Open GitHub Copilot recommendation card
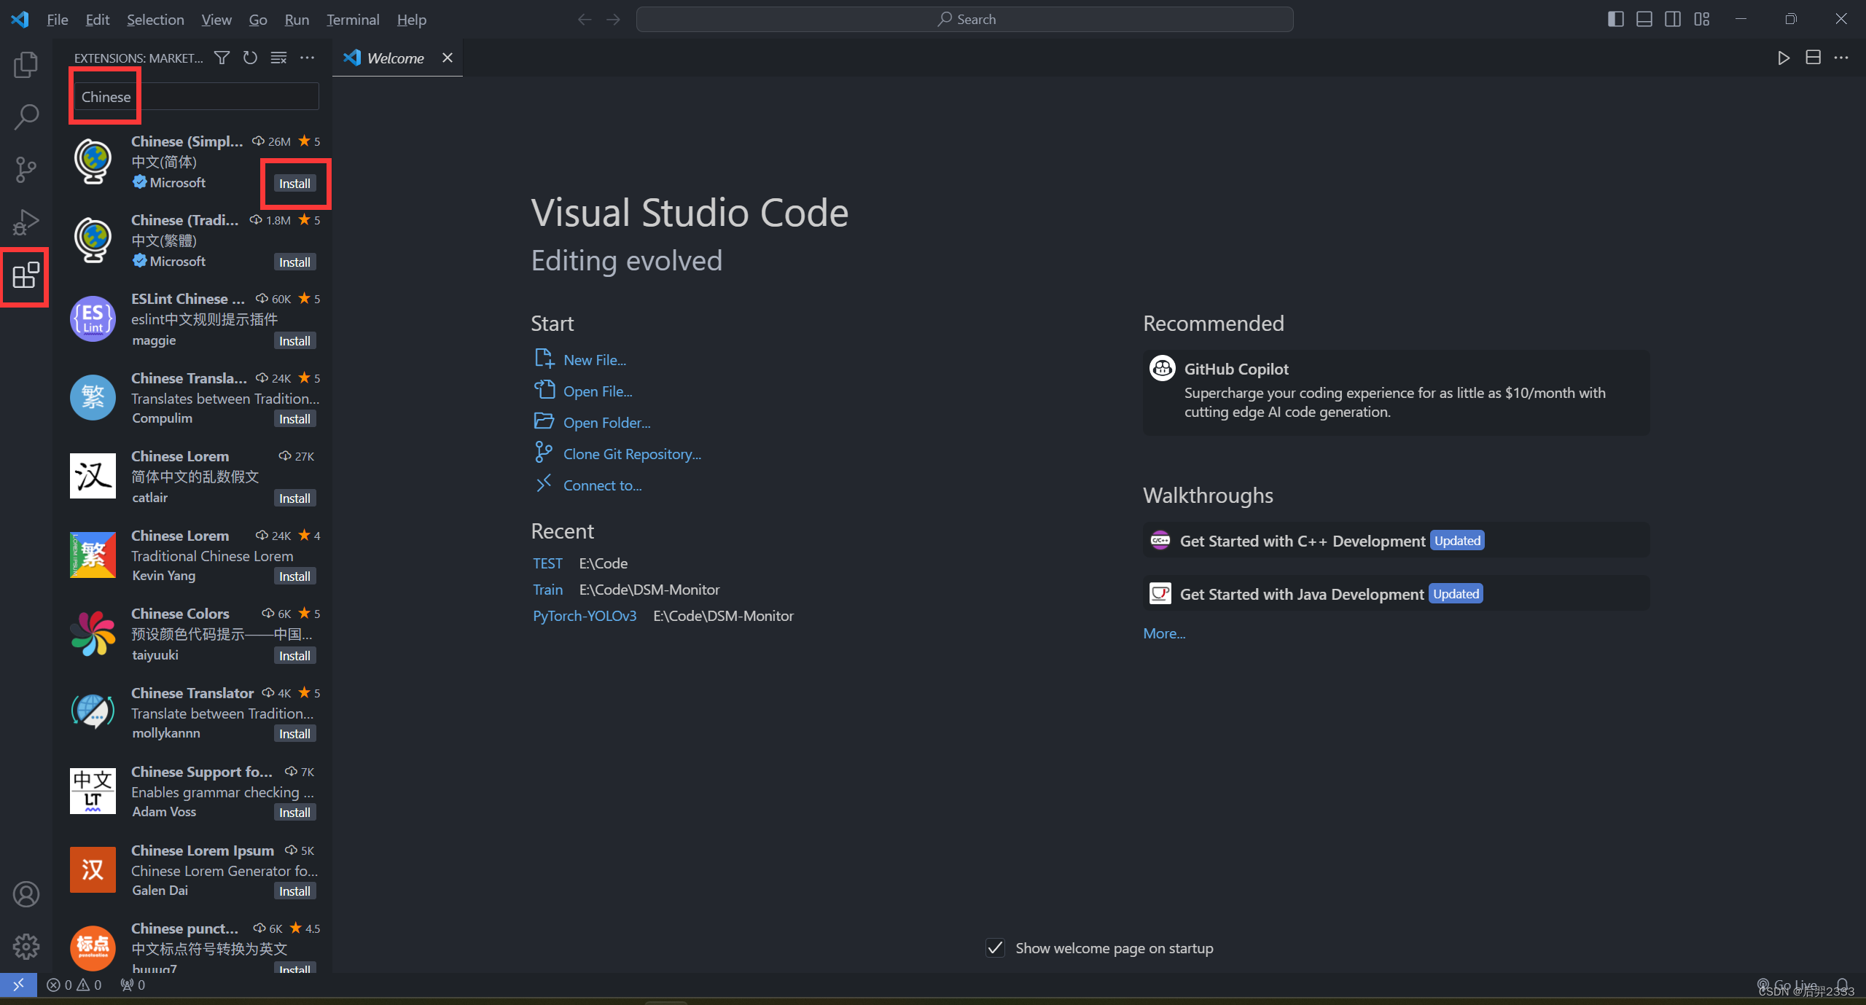 pyautogui.click(x=1396, y=392)
